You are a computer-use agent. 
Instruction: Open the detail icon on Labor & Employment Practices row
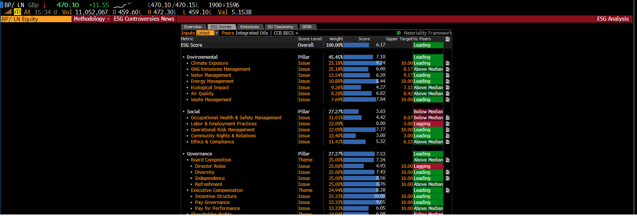coord(447,124)
